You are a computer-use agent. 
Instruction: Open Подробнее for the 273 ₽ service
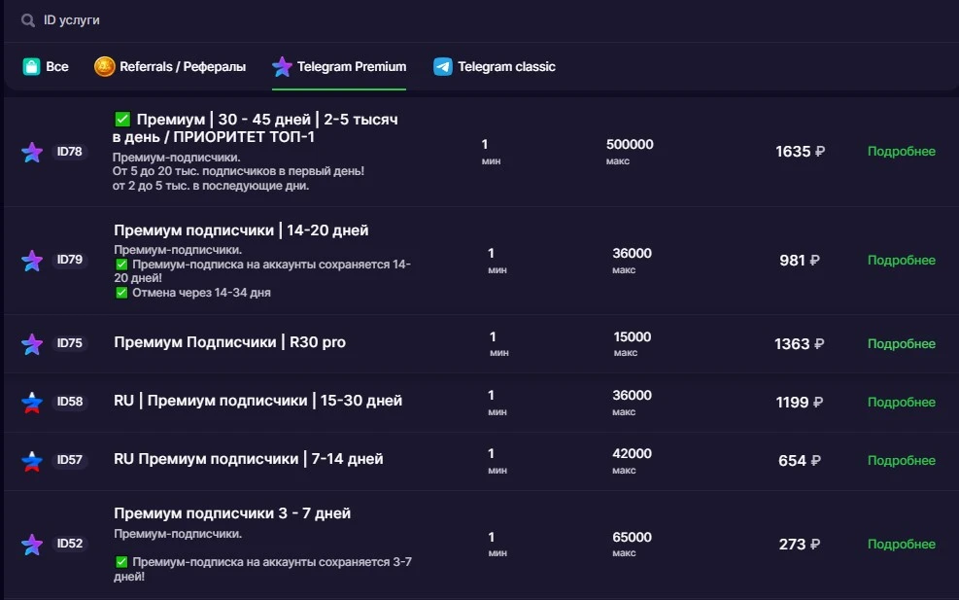pos(902,544)
